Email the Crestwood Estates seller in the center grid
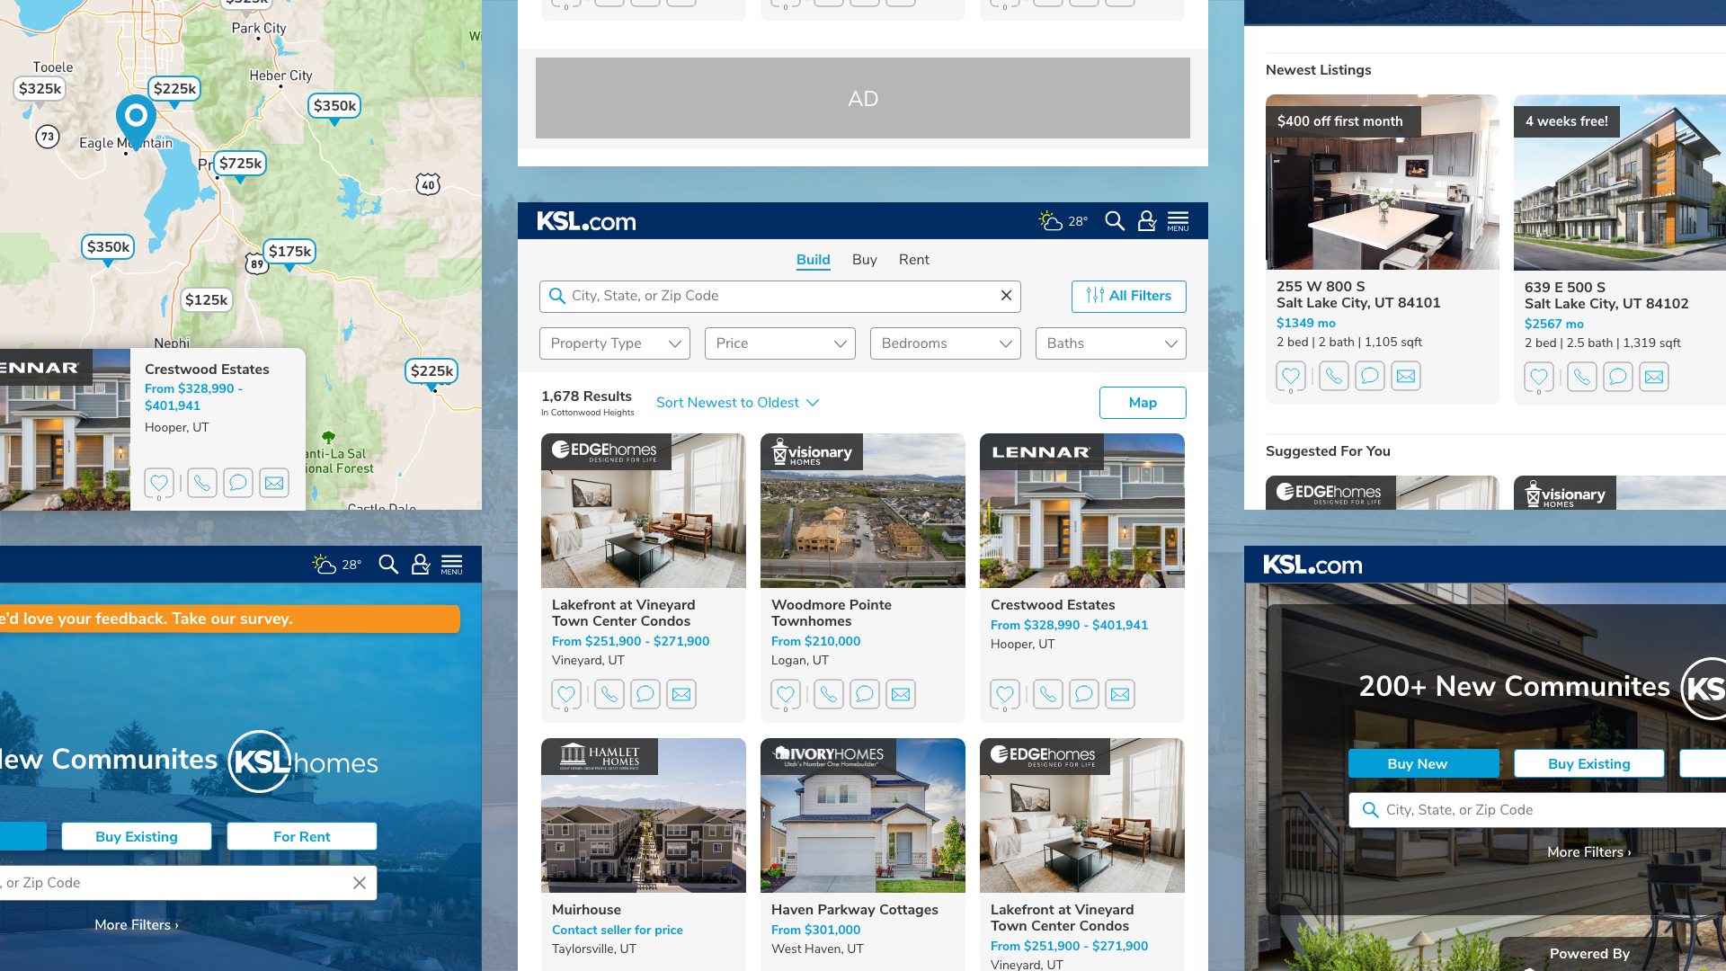 (x=1120, y=694)
